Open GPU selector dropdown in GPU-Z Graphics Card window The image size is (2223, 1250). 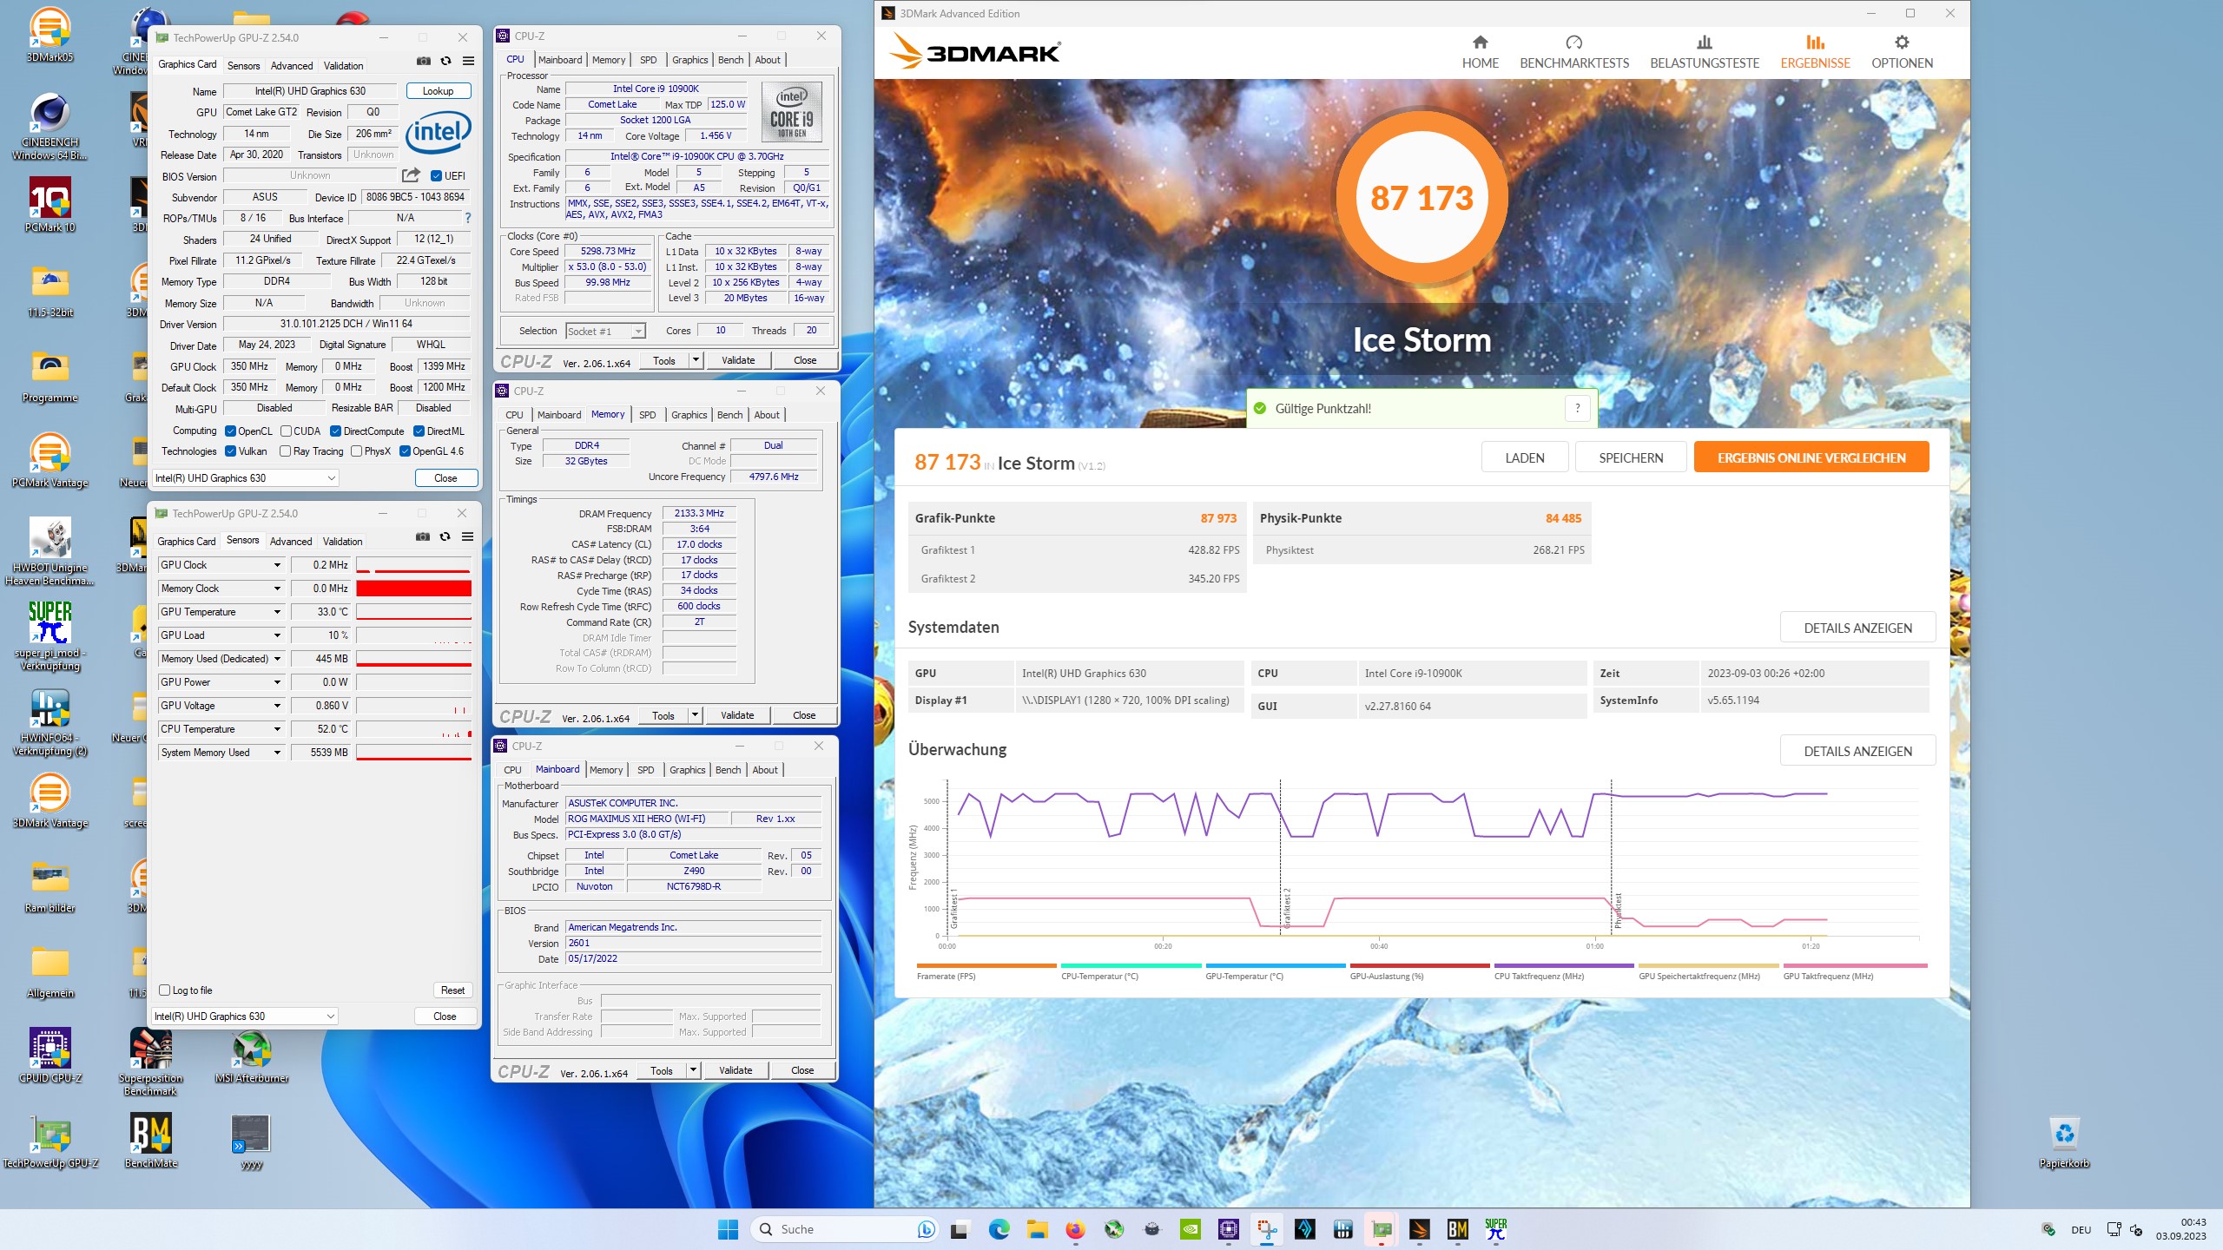pos(245,477)
